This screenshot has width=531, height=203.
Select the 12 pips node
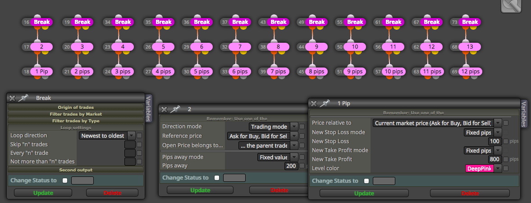470,72
